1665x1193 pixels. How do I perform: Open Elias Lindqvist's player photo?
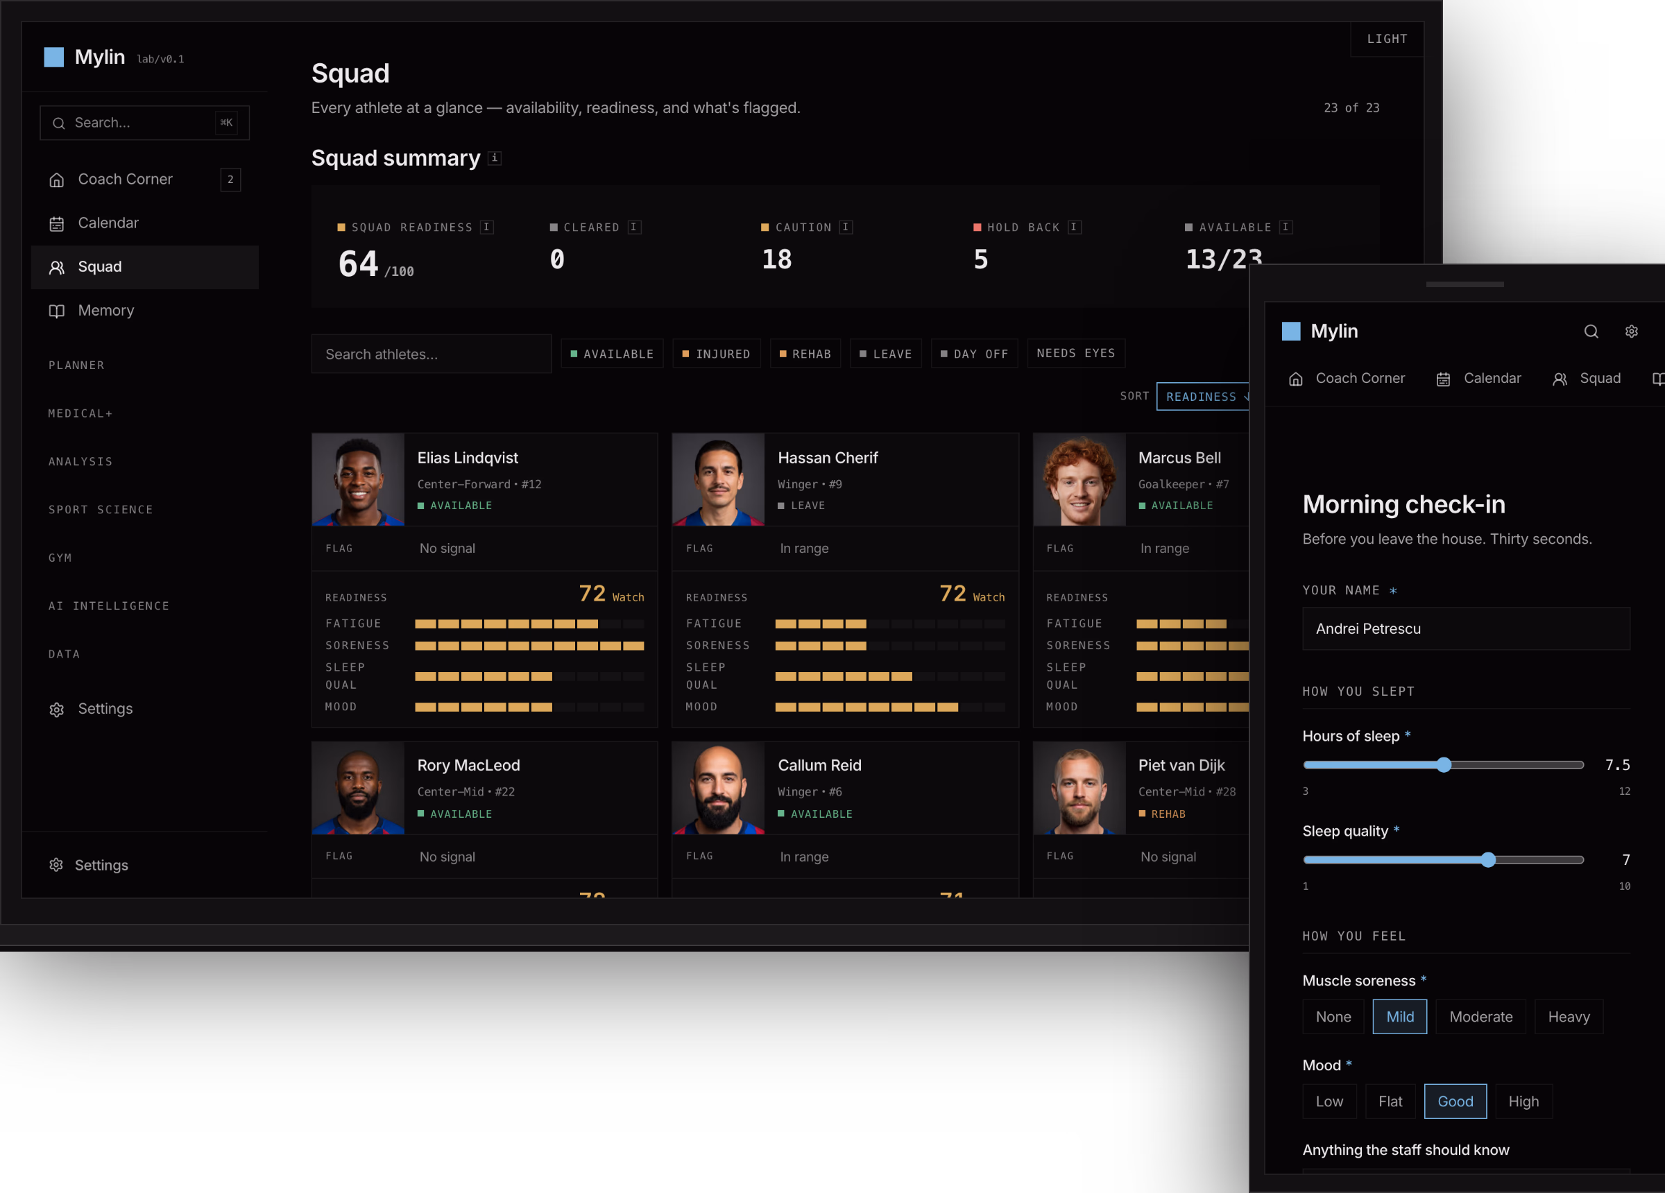358,479
